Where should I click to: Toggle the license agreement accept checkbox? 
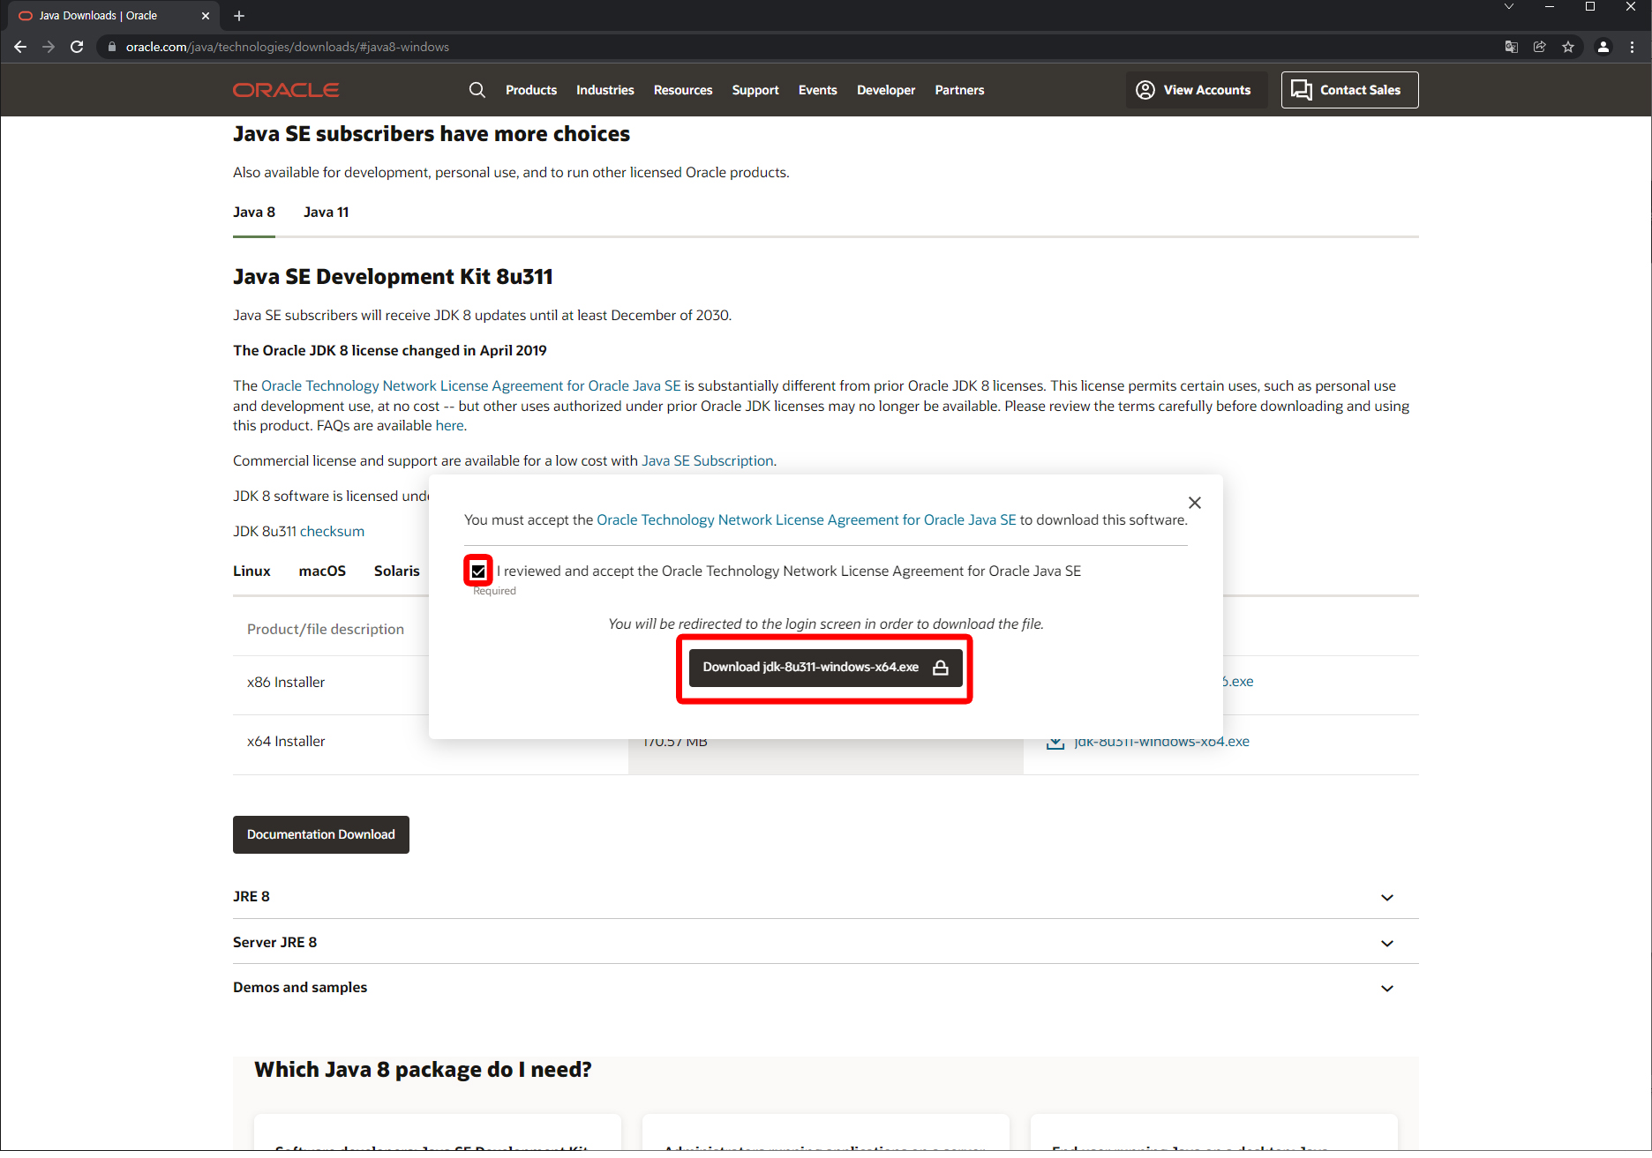pyautogui.click(x=478, y=572)
